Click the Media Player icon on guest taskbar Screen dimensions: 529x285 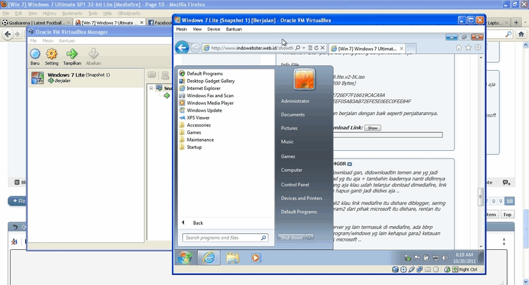point(255,258)
